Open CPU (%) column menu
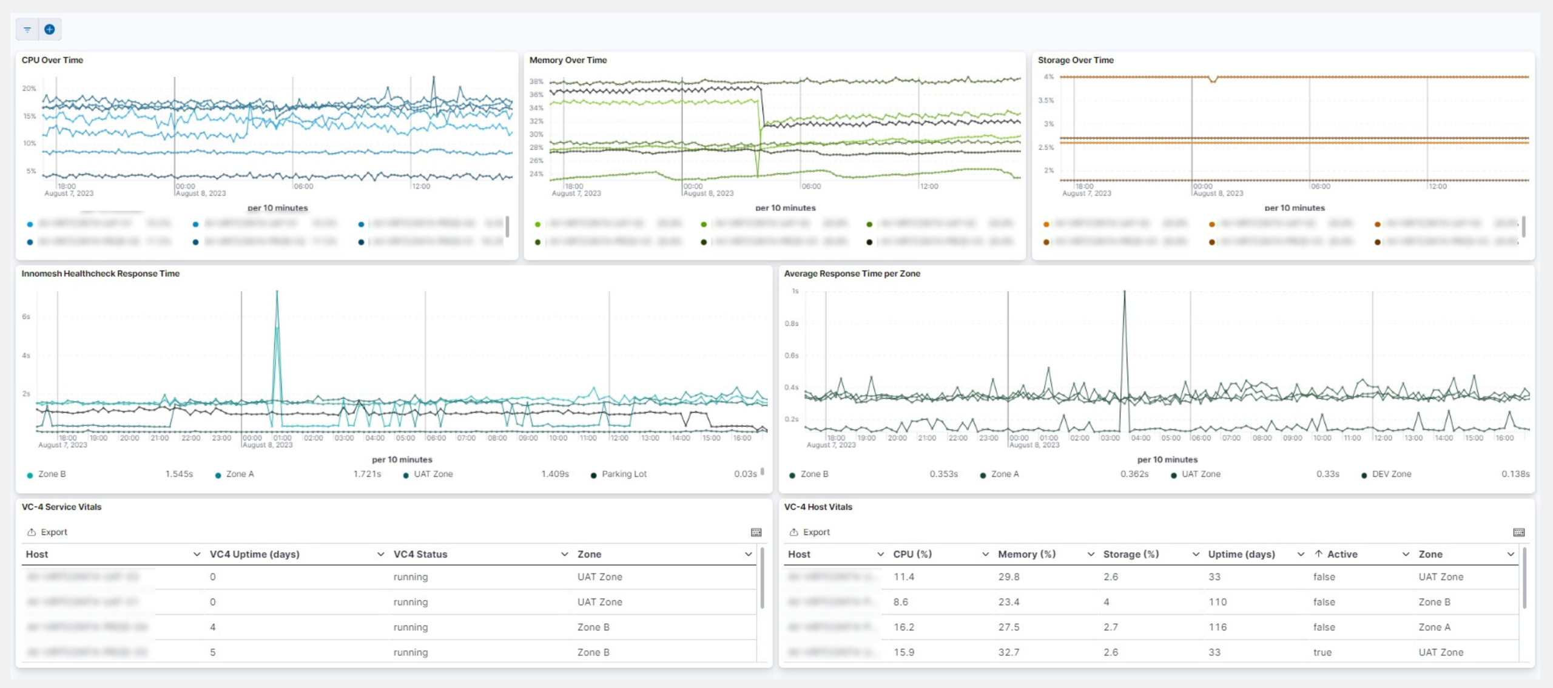Screen dimensions: 1553x688 (x=985, y=554)
